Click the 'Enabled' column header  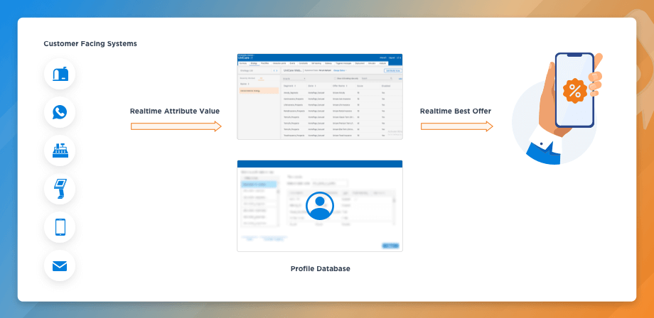click(x=386, y=86)
